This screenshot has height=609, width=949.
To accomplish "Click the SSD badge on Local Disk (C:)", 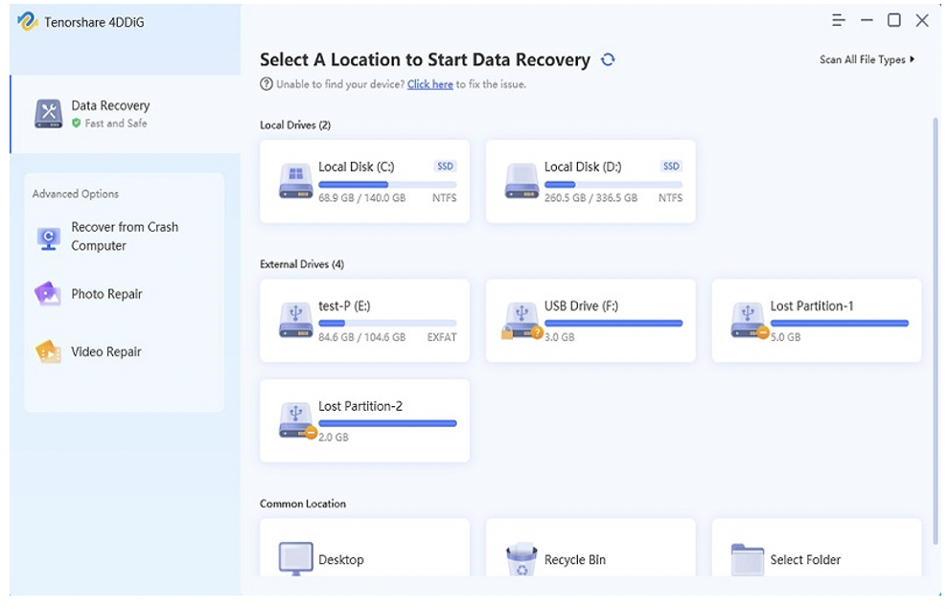I will [x=446, y=167].
